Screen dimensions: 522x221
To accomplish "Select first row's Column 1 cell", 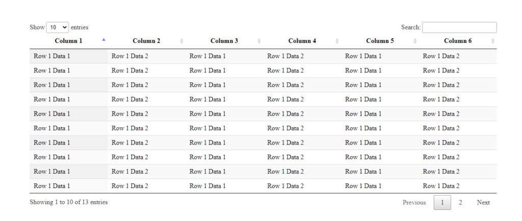I will (69, 56).
